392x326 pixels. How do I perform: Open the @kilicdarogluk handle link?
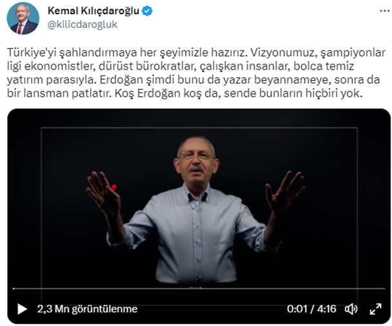[83, 24]
